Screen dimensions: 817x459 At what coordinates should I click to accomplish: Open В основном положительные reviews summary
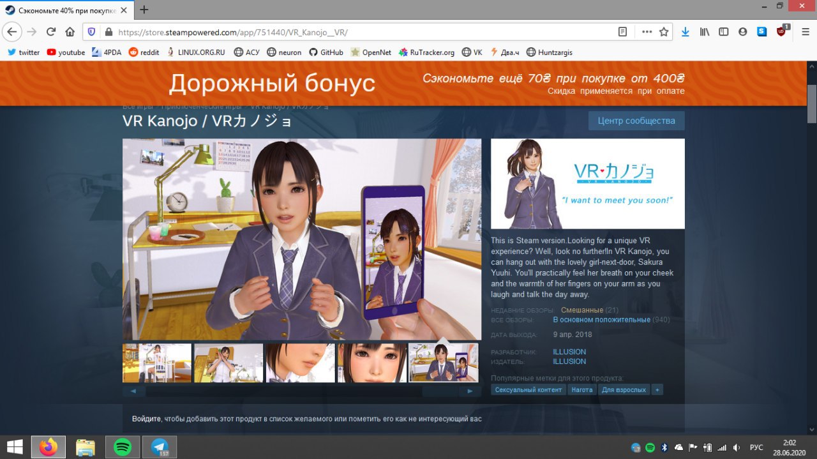(x=601, y=319)
